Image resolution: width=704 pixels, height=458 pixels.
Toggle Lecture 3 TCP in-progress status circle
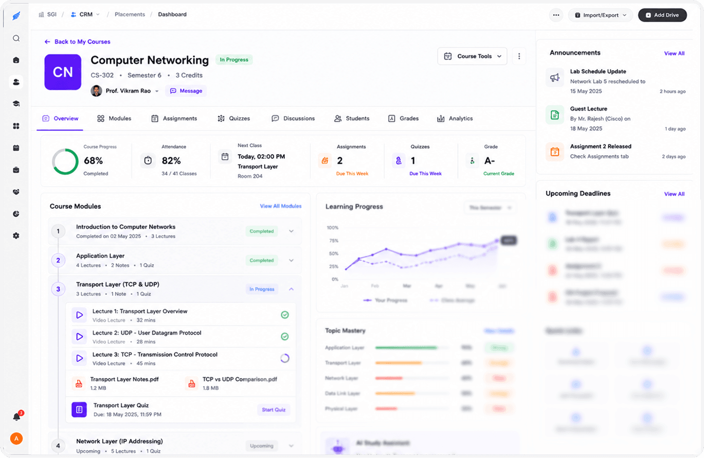(x=285, y=358)
